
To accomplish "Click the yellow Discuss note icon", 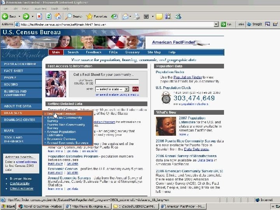I will [x=159, y=16].
